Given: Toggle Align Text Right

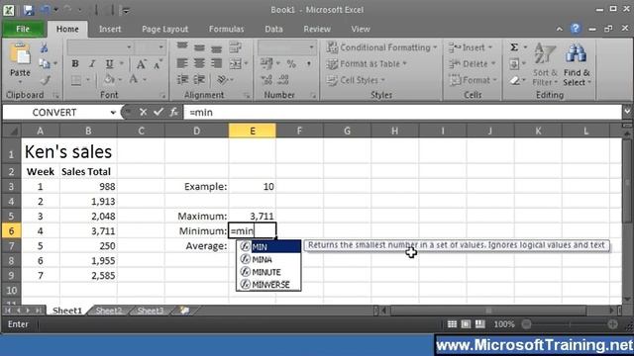Looking at the screenshot, I should [x=216, y=63].
